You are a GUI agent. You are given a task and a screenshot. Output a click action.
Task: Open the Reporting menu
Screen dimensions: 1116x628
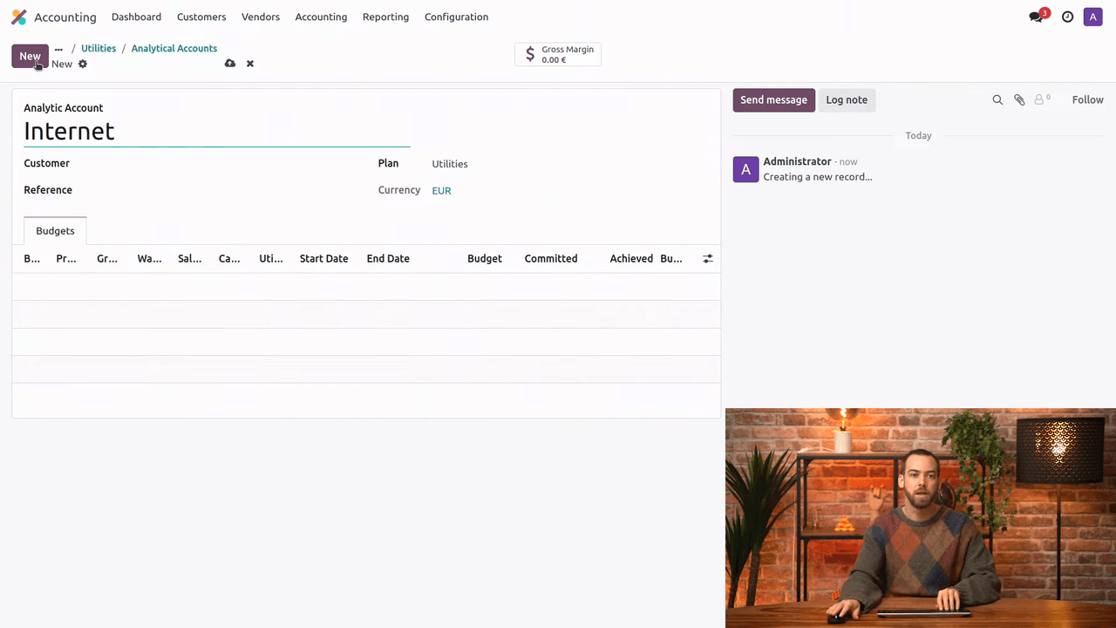point(385,17)
